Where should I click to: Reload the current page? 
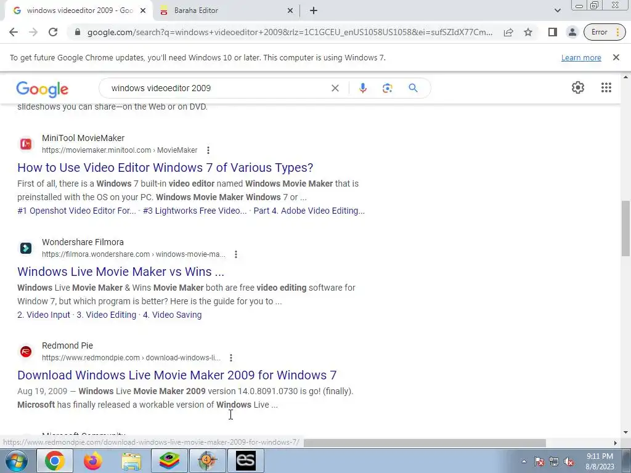pyautogui.click(x=53, y=32)
